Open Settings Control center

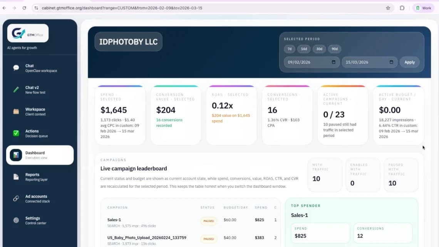point(40,220)
